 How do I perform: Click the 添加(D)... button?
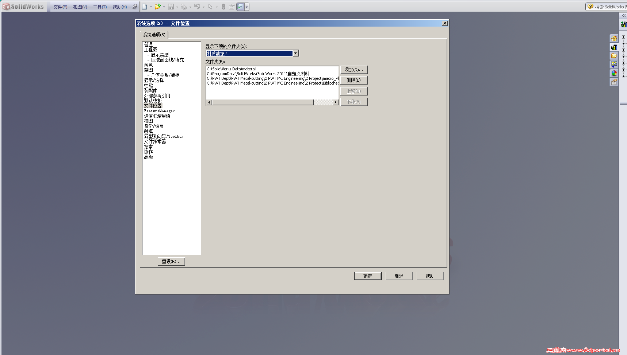tap(354, 70)
